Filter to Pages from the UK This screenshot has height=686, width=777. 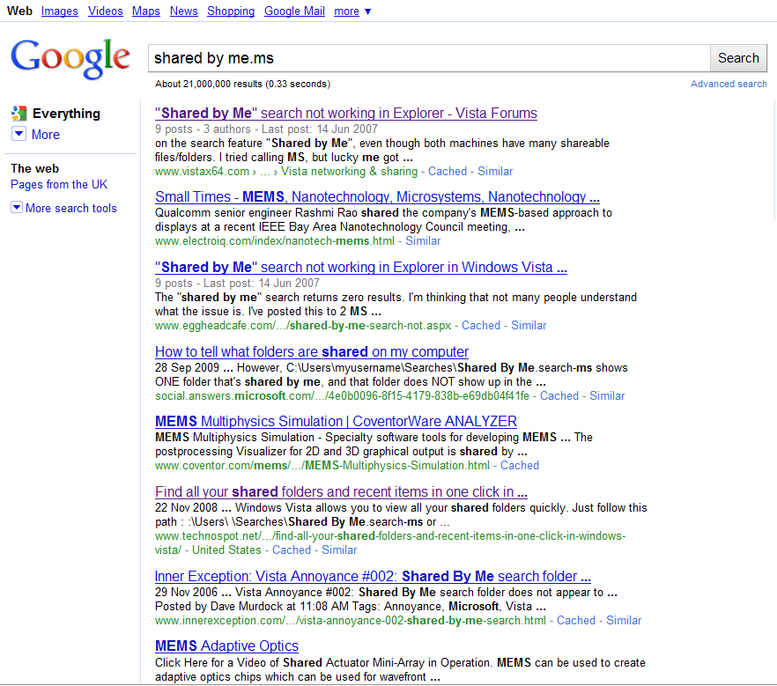pos(59,184)
